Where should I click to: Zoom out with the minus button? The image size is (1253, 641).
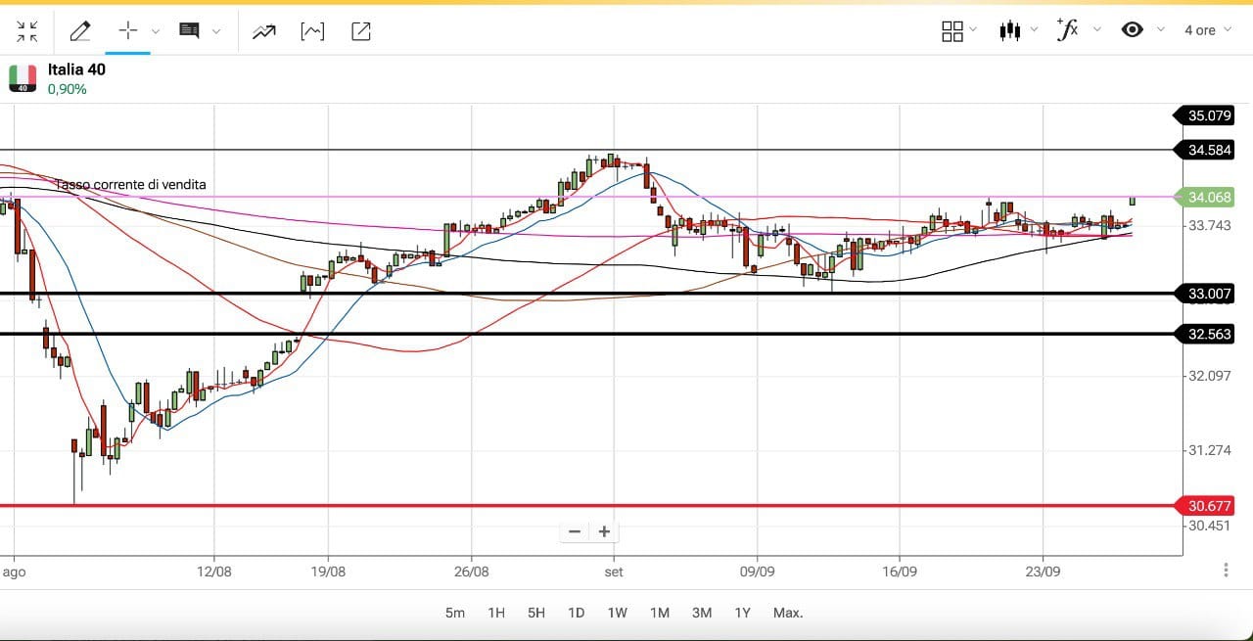[x=575, y=531]
